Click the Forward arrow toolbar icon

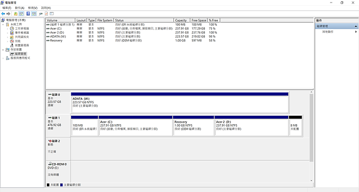pyautogui.click(x=8, y=14)
